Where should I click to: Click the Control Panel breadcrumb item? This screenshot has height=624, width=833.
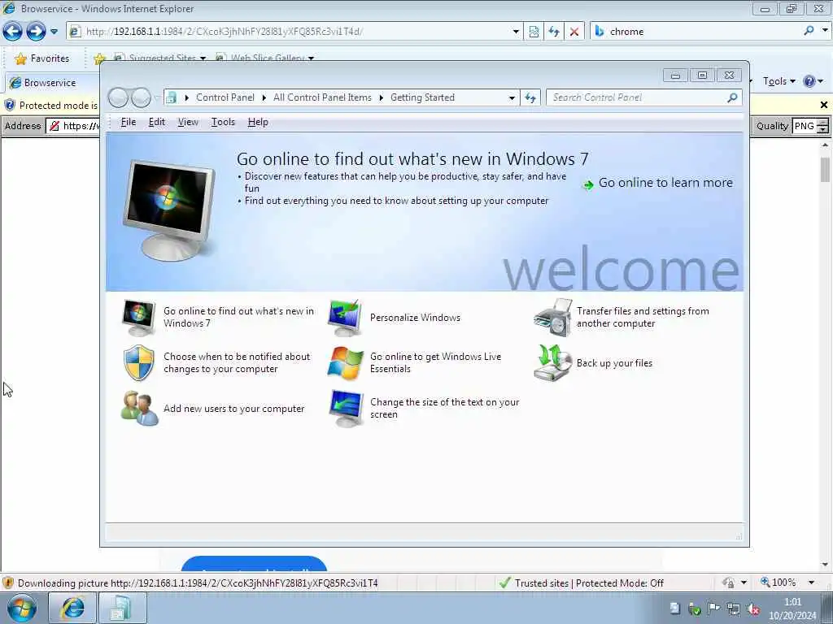(x=225, y=97)
